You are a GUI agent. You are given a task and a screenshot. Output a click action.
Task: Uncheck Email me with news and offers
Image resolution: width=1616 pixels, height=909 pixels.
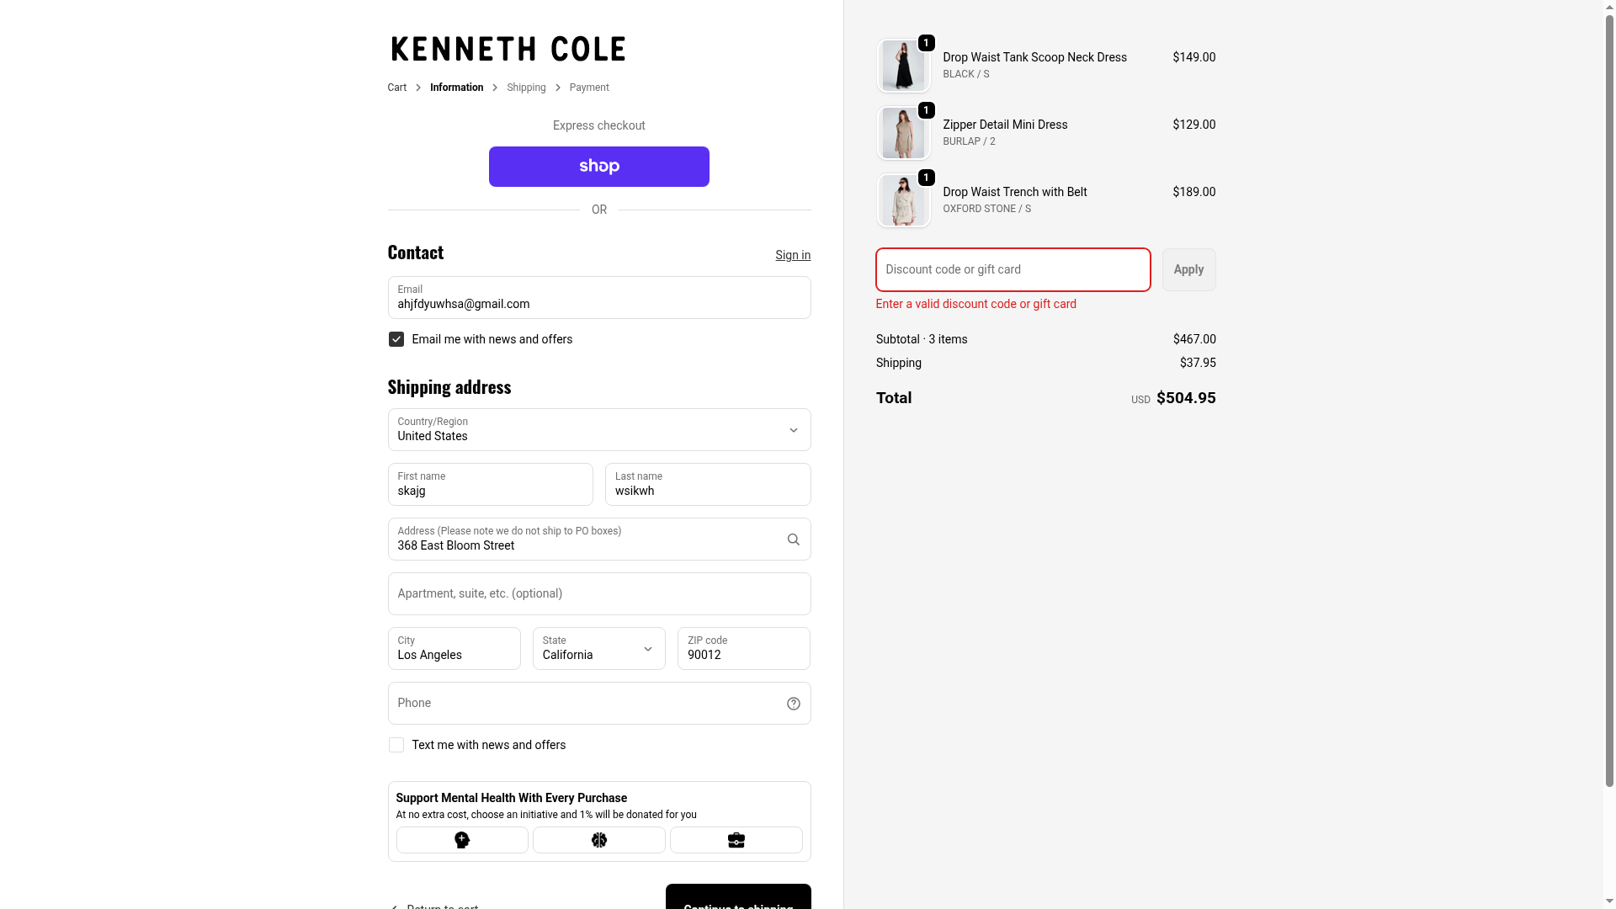click(x=396, y=339)
